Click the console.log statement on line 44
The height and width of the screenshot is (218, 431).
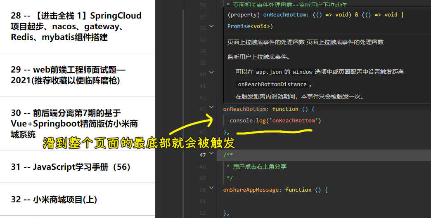click(275, 121)
